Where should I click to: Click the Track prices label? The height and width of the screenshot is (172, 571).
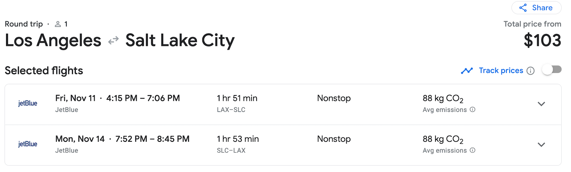[501, 71]
